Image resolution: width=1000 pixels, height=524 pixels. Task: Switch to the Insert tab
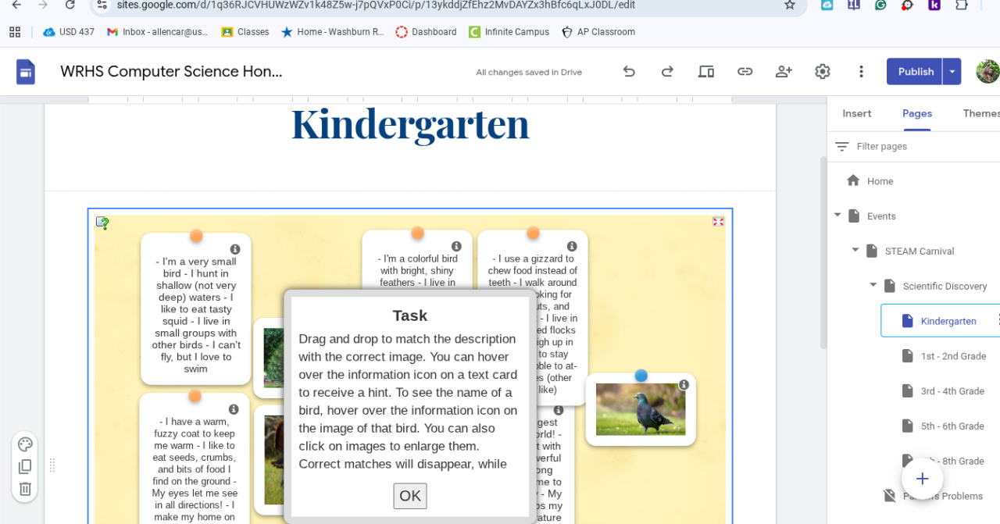coord(857,113)
